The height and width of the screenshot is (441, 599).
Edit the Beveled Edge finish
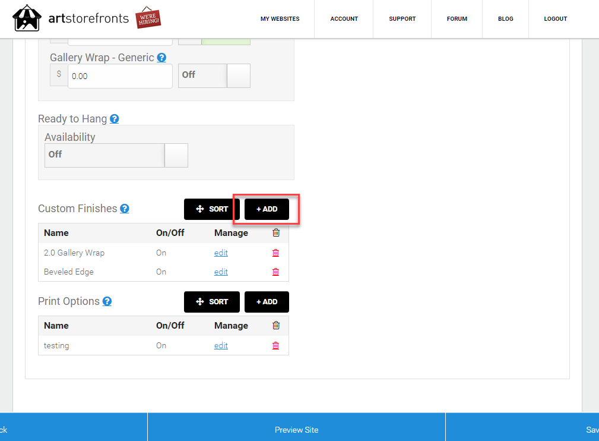point(221,272)
